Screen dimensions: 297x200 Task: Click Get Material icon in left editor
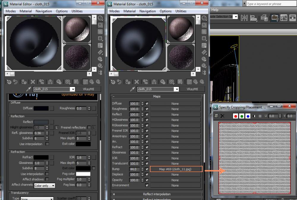pyautogui.click(x=9, y=82)
